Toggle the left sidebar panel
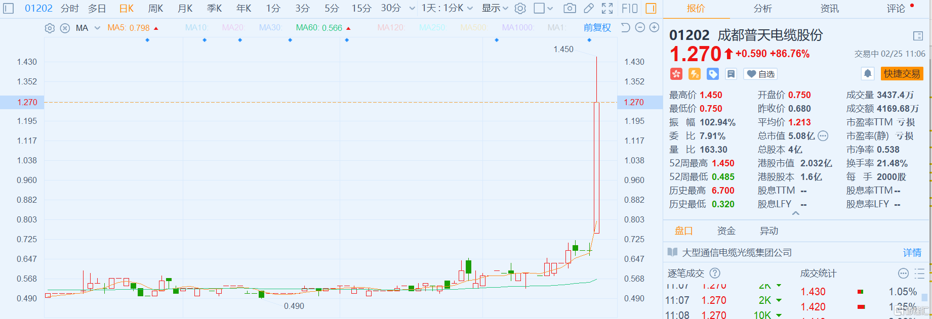The image size is (932, 319). (9, 9)
